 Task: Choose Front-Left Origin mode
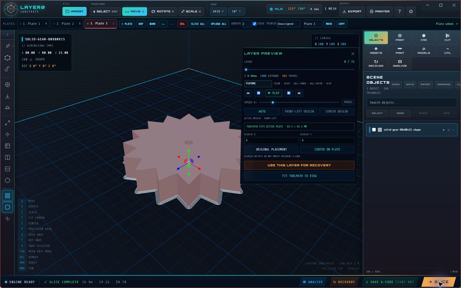tap(299, 112)
